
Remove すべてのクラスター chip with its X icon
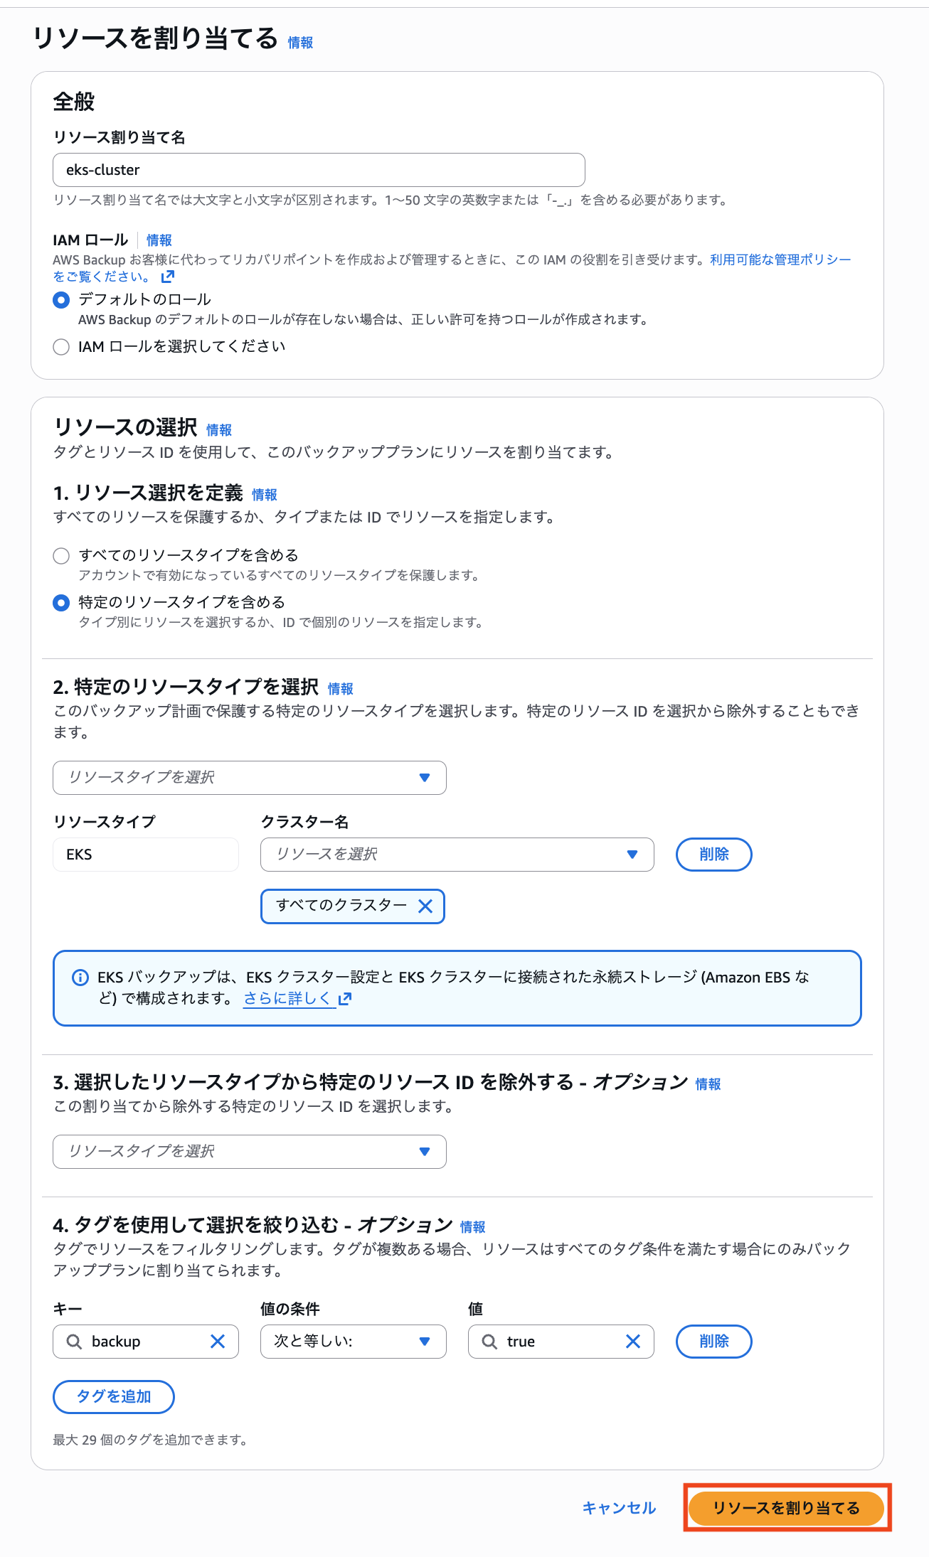(425, 906)
